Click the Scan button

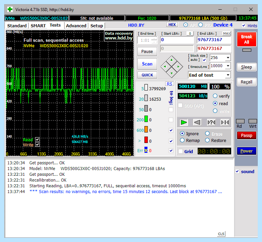tap(147, 64)
